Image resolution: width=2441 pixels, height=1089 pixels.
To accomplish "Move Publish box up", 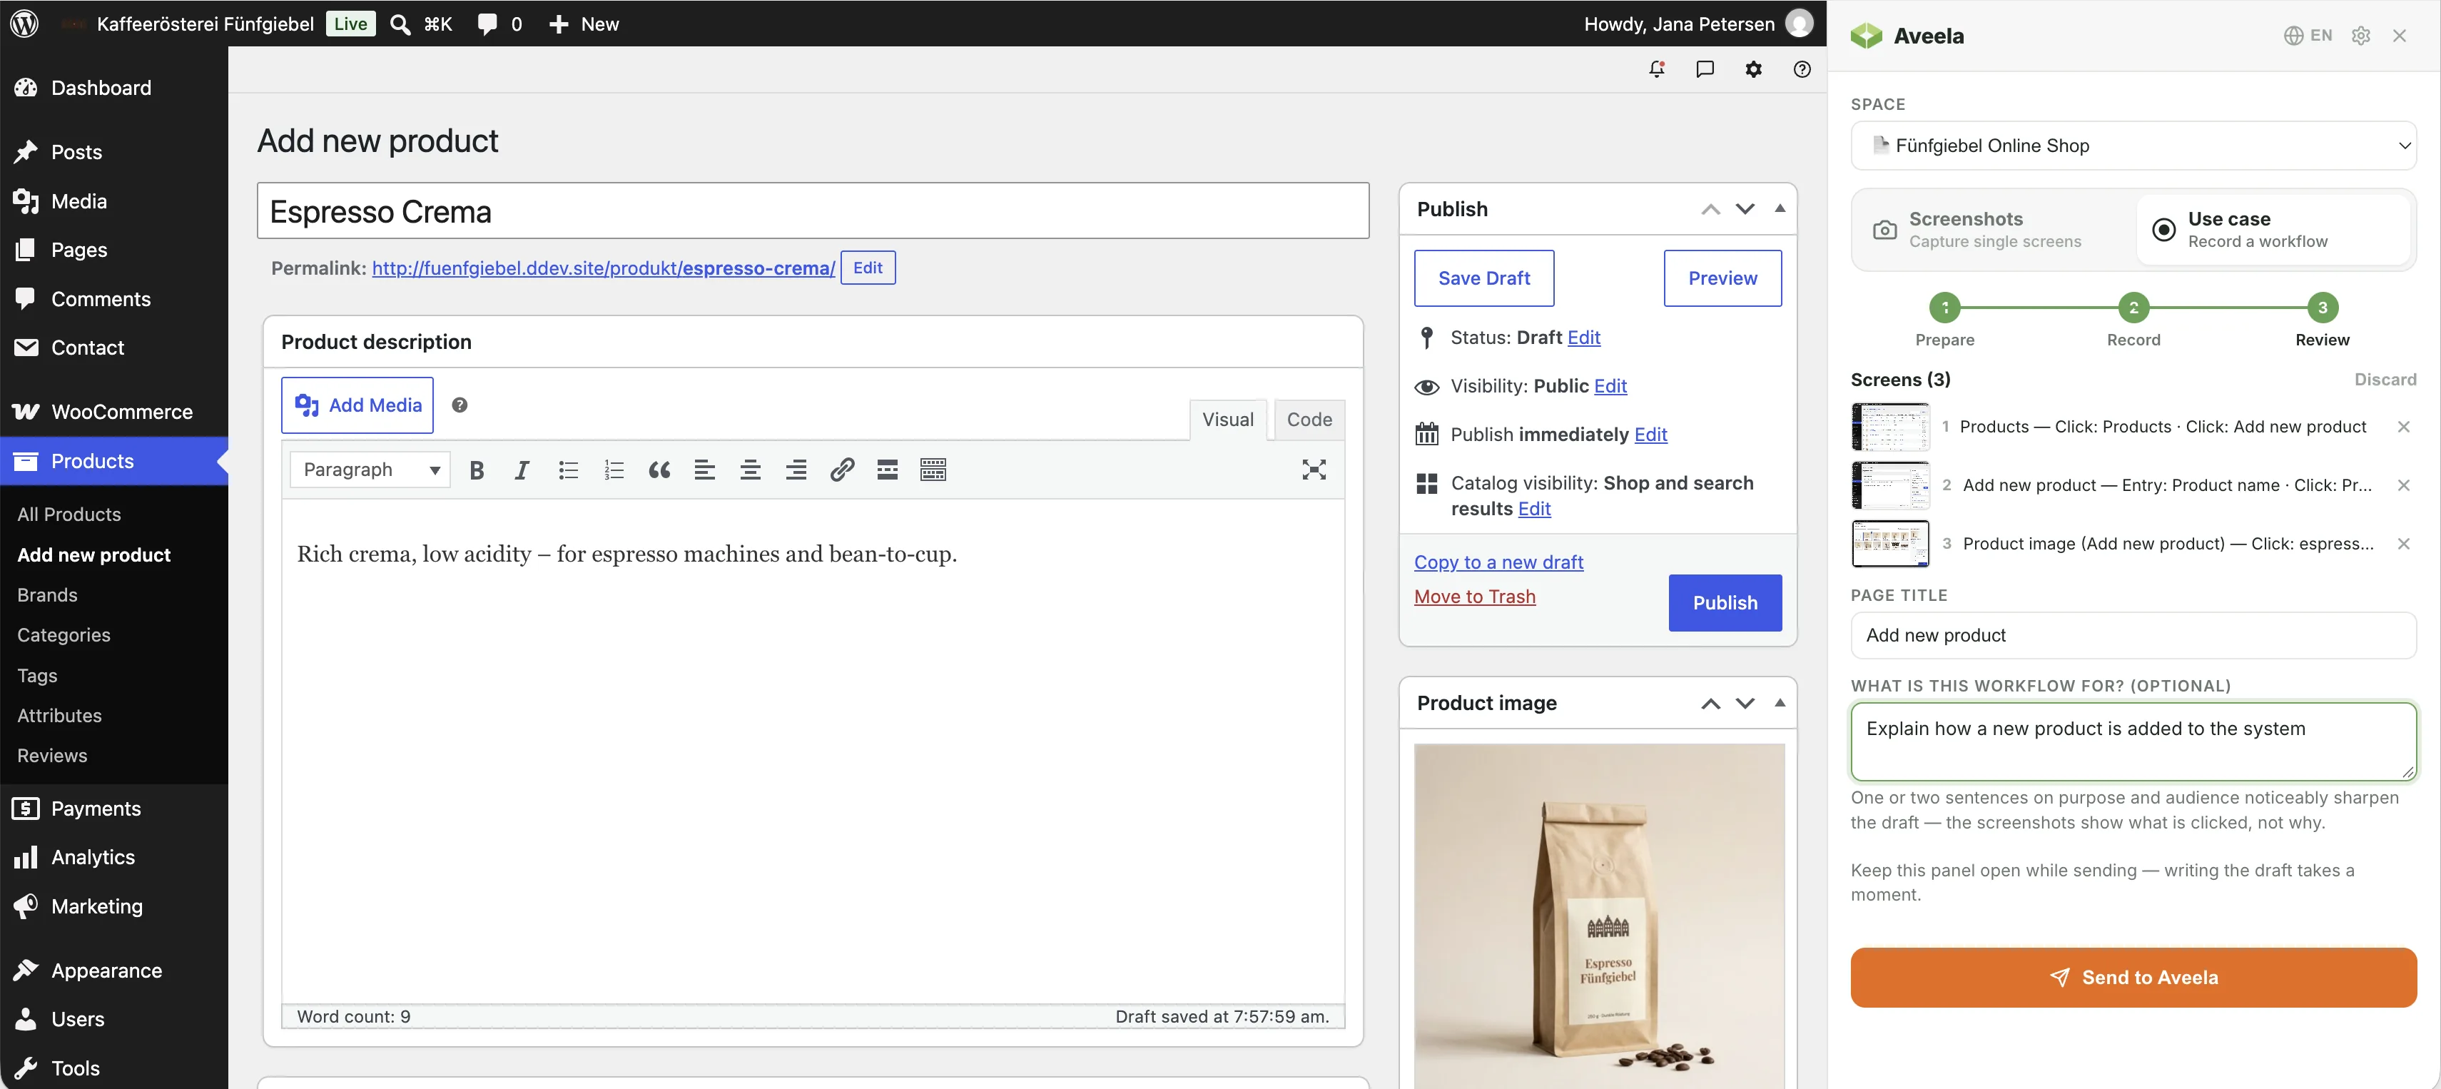I will (1710, 210).
